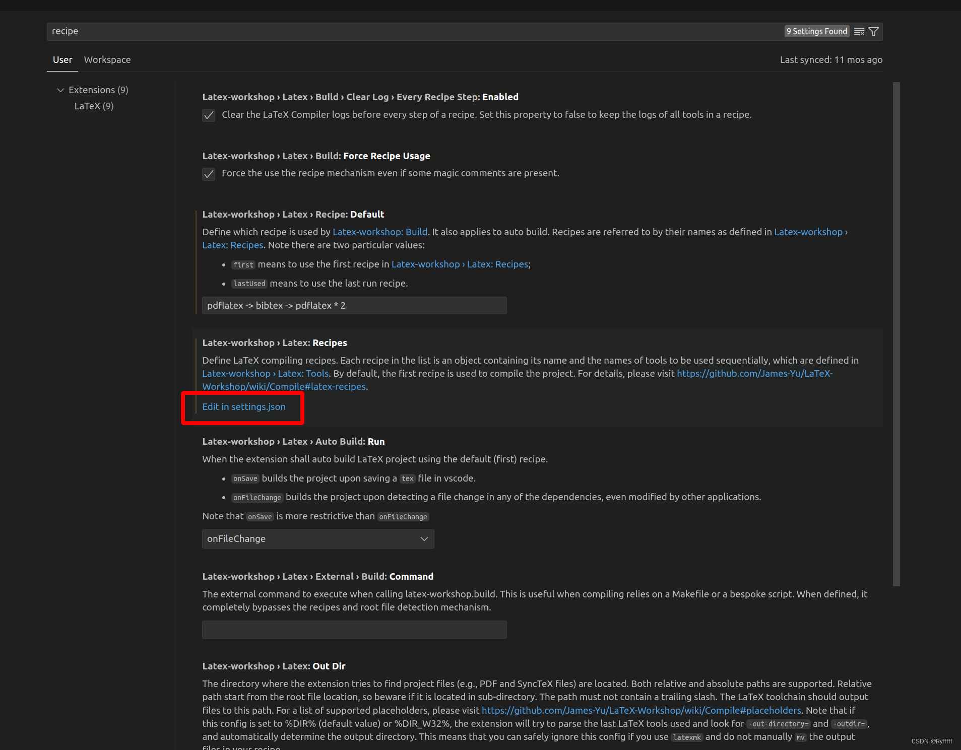This screenshot has width=961, height=750.
Task: Click Edit in settings.json link
Action: click(244, 406)
